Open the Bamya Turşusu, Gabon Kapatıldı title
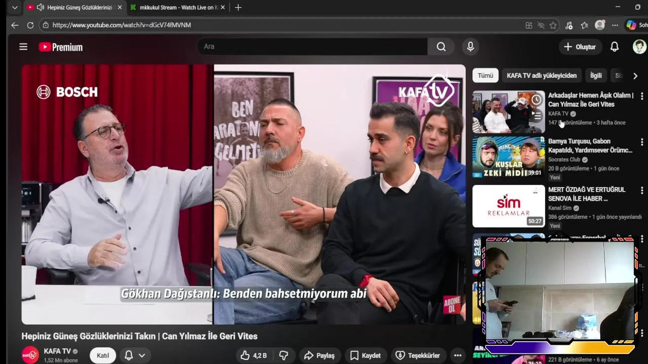 click(x=590, y=146)
